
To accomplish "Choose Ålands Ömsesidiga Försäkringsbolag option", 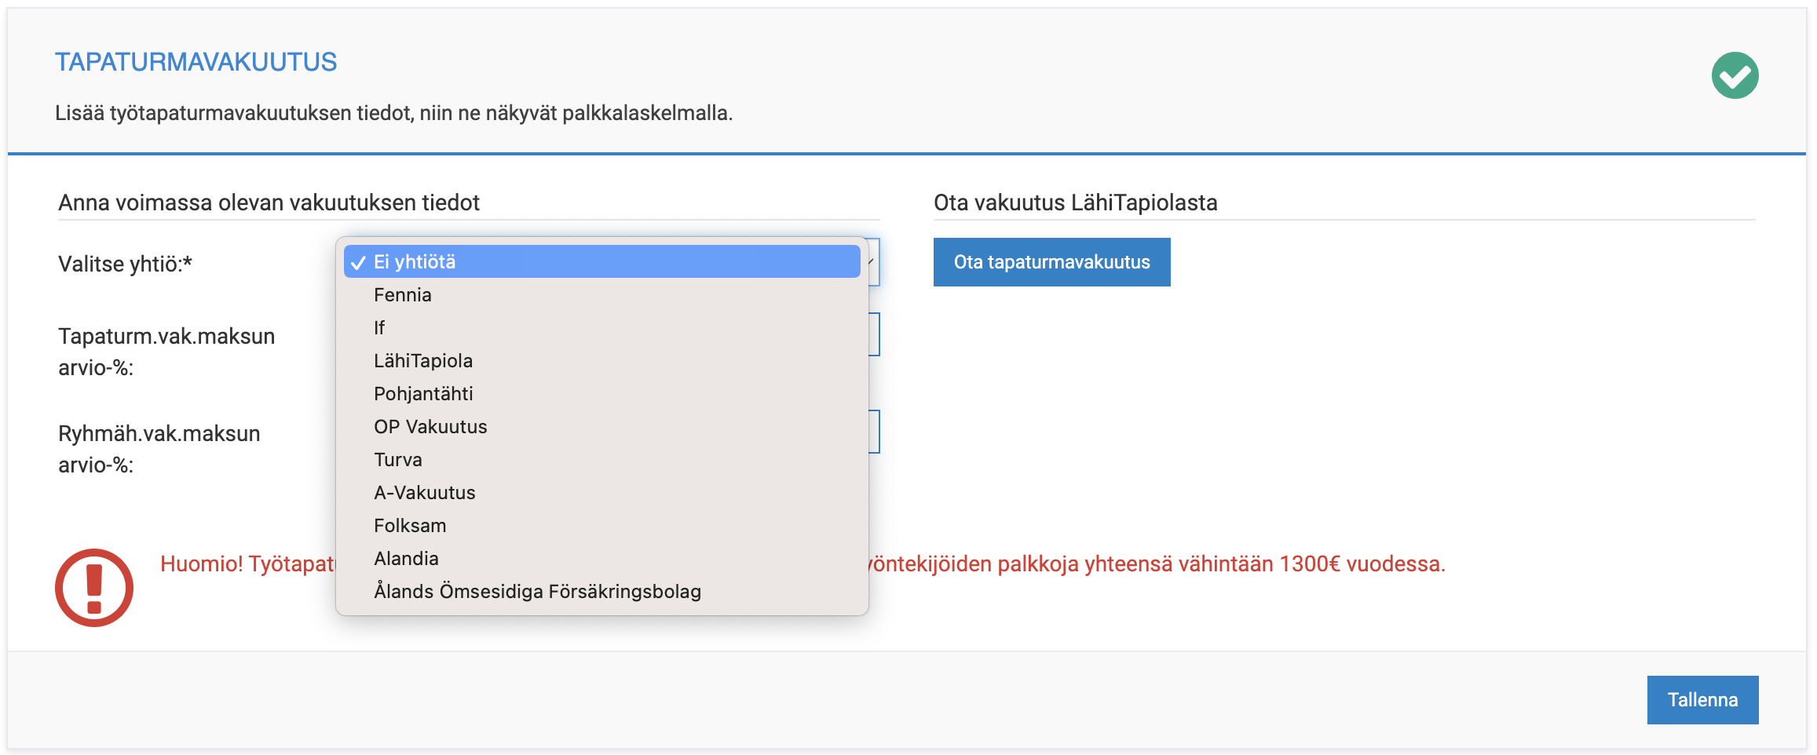I will click(x=537, y=592).
